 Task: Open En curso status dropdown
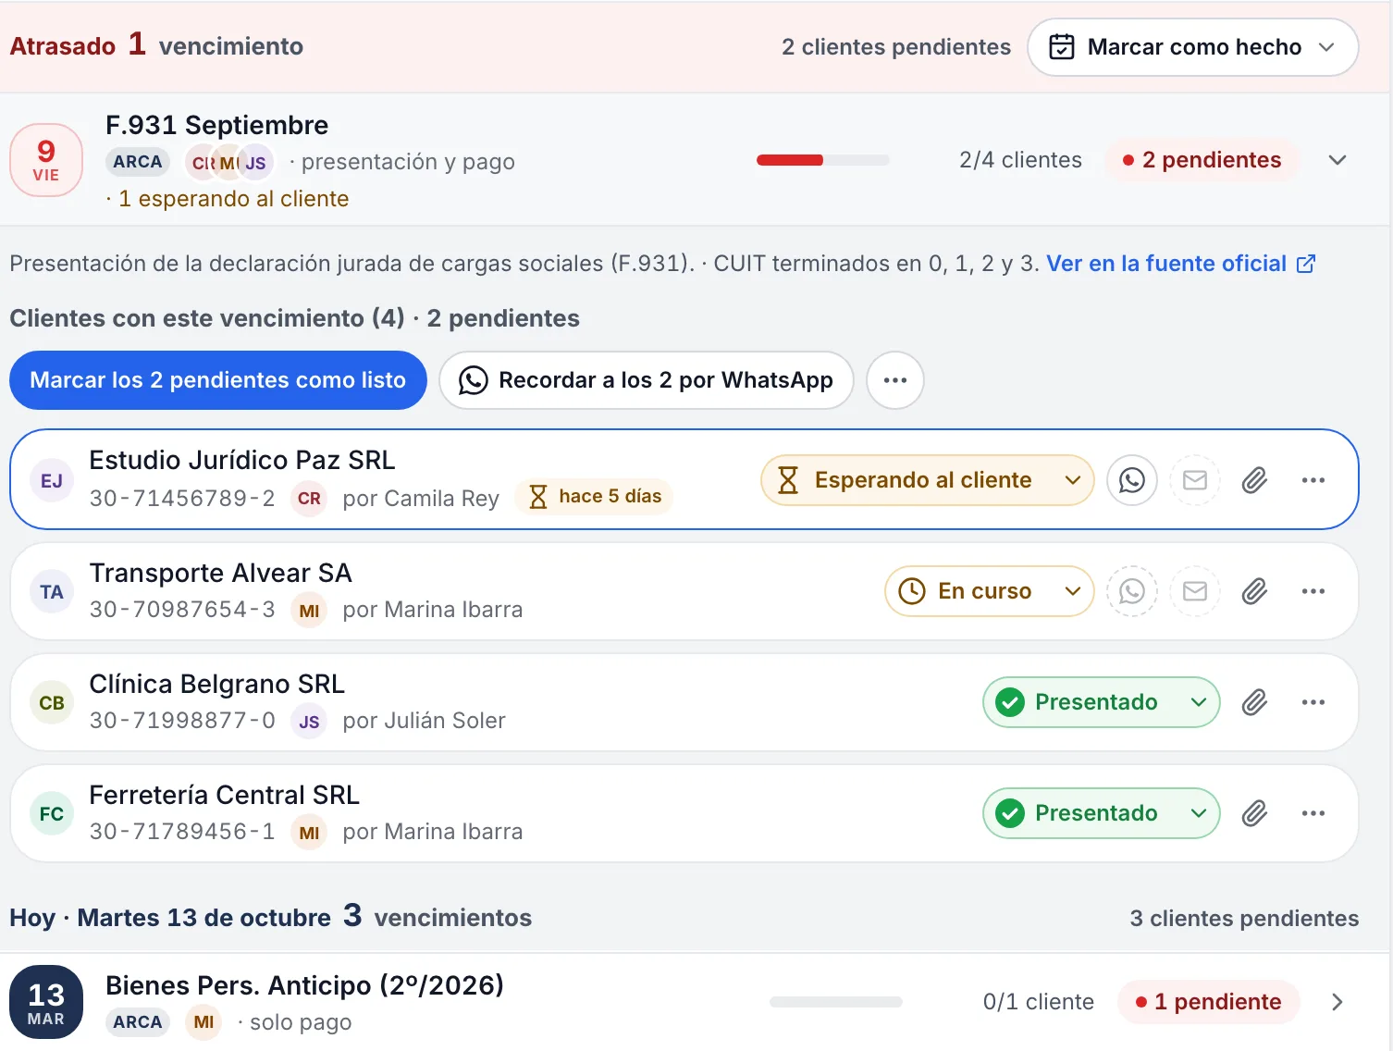[x=989, y=591]
